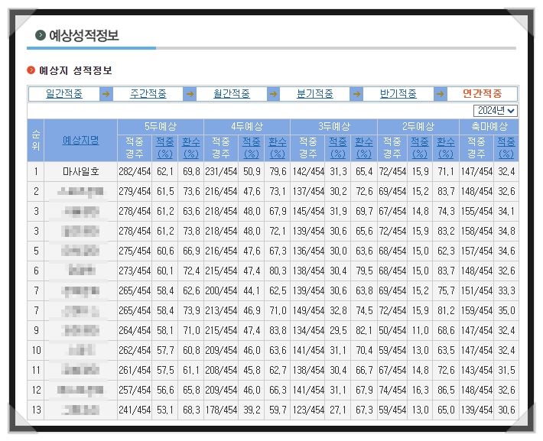Click 환수(%) link under 5두예상
The width and height of the screenshot is (543, 441).
point(190,148)
